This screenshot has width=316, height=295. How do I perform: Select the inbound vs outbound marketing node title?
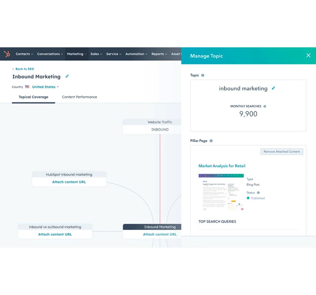pyautogui.click(x=55, y=227)
